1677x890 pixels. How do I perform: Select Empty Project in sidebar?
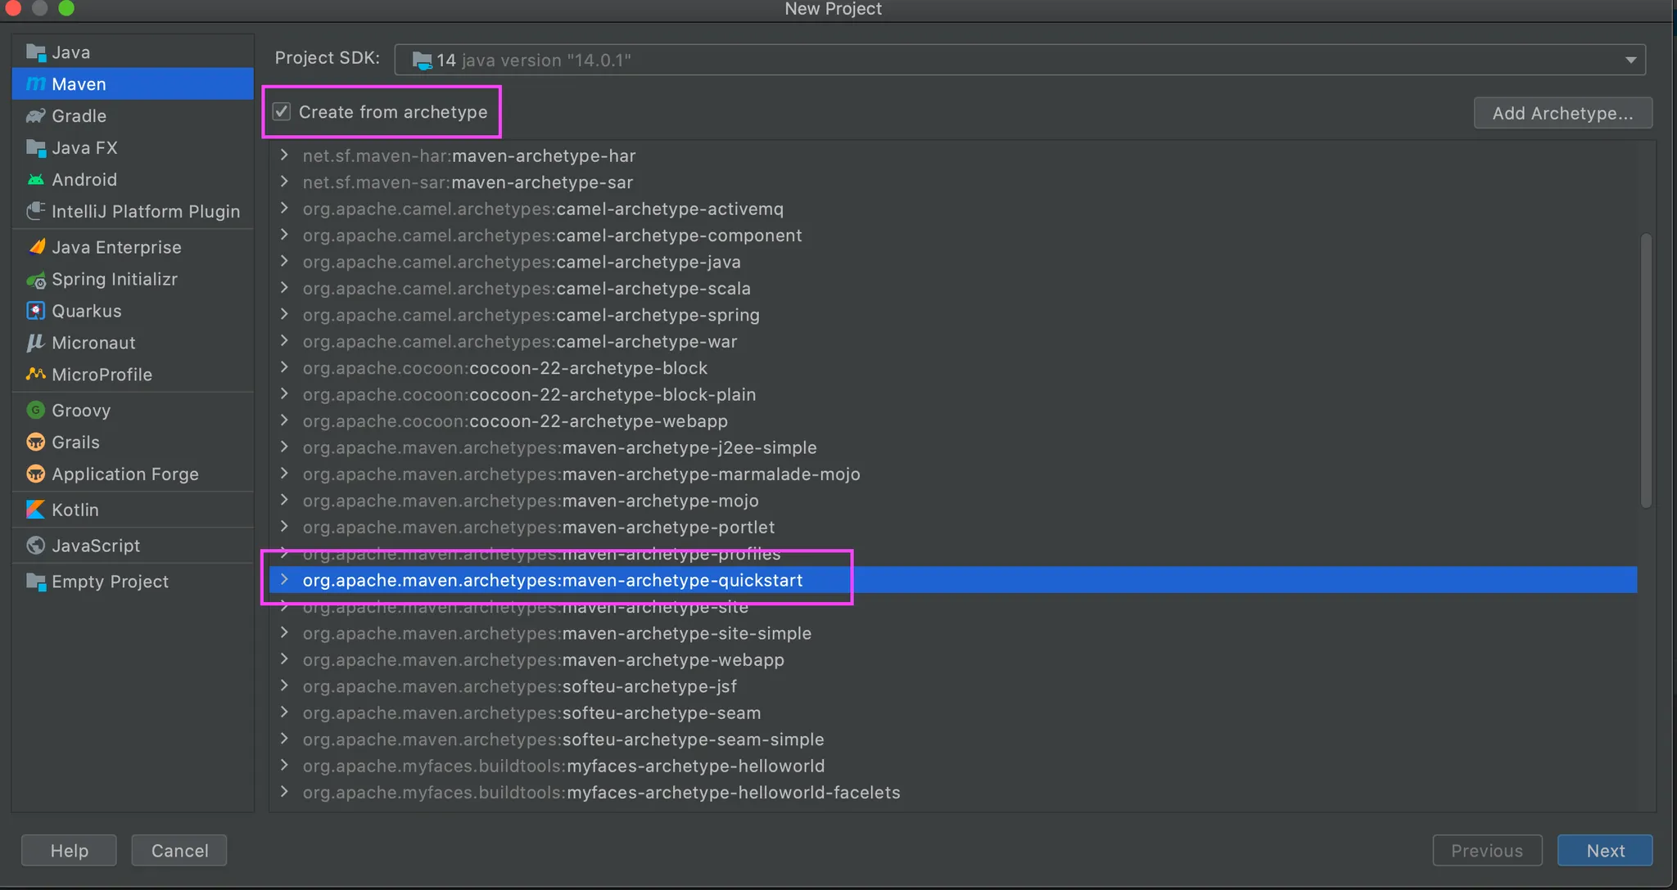110,582
